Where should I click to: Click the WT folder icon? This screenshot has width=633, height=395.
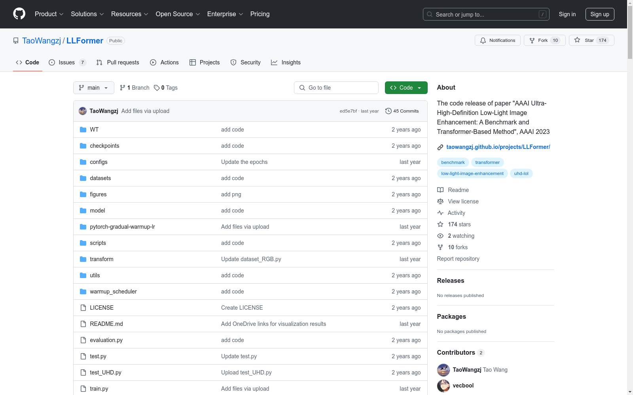tap(83, 130)
